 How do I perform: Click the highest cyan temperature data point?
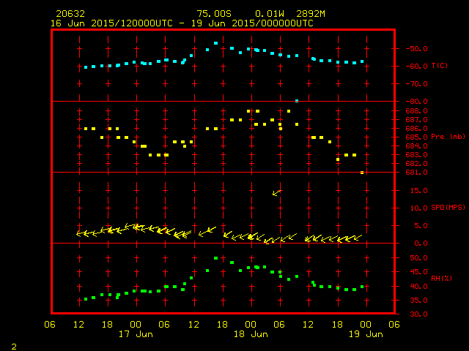[x=215, y=43]
